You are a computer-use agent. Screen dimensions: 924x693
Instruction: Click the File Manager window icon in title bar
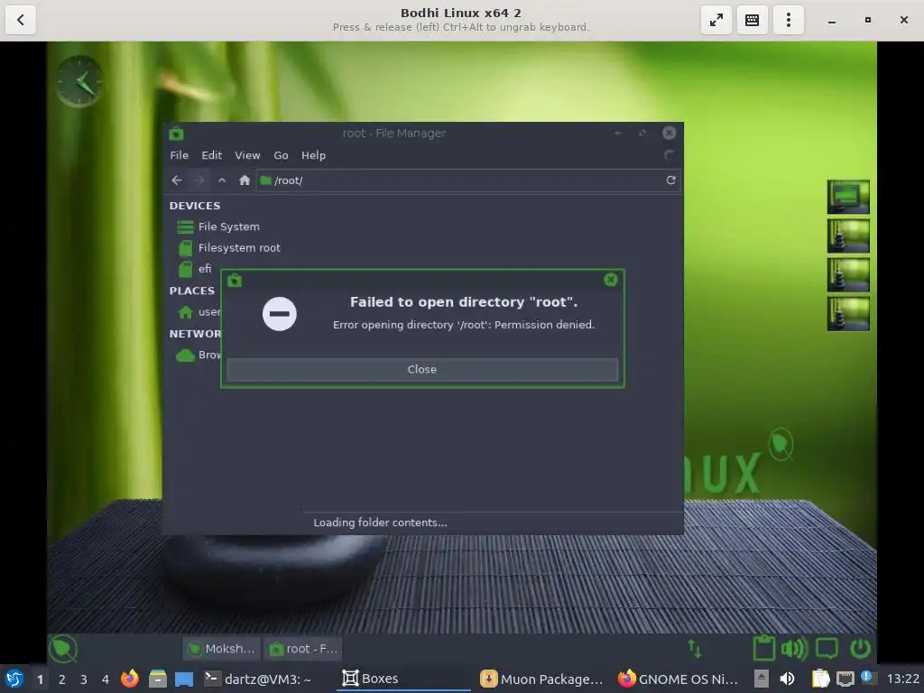(x=176, y=134)
